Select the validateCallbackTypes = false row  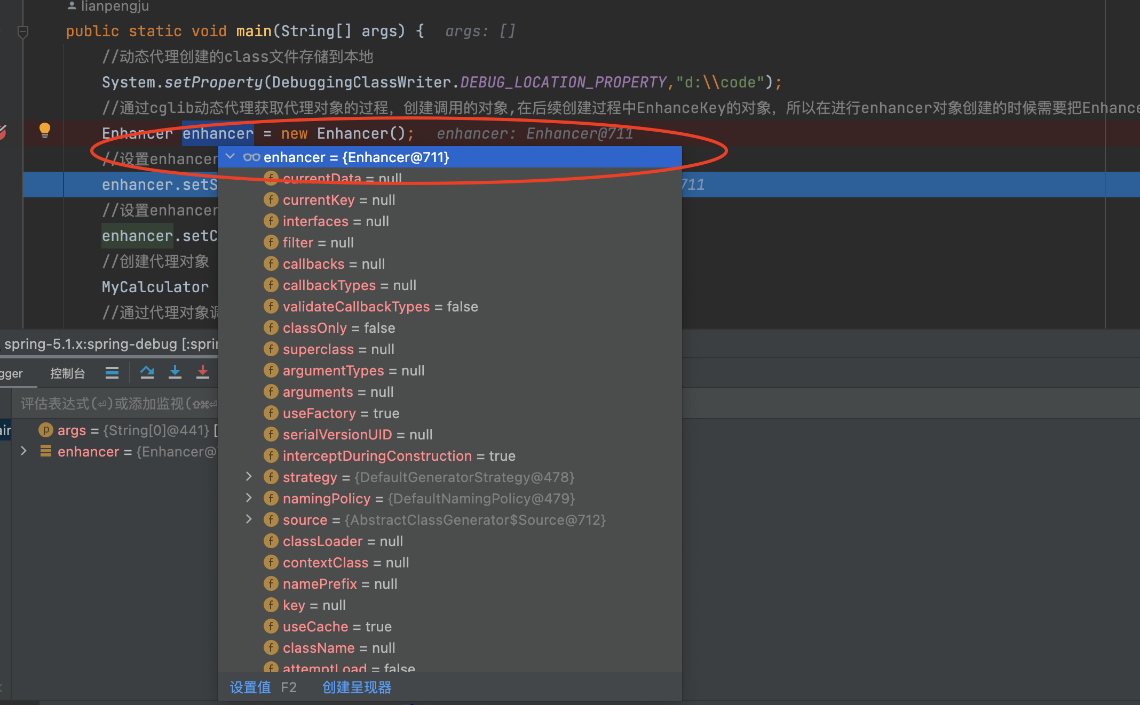point(450,307)
